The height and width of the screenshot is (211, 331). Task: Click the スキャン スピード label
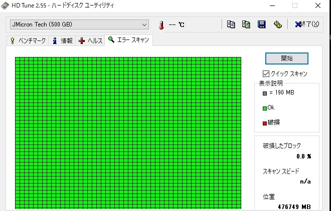pos(281,171)
